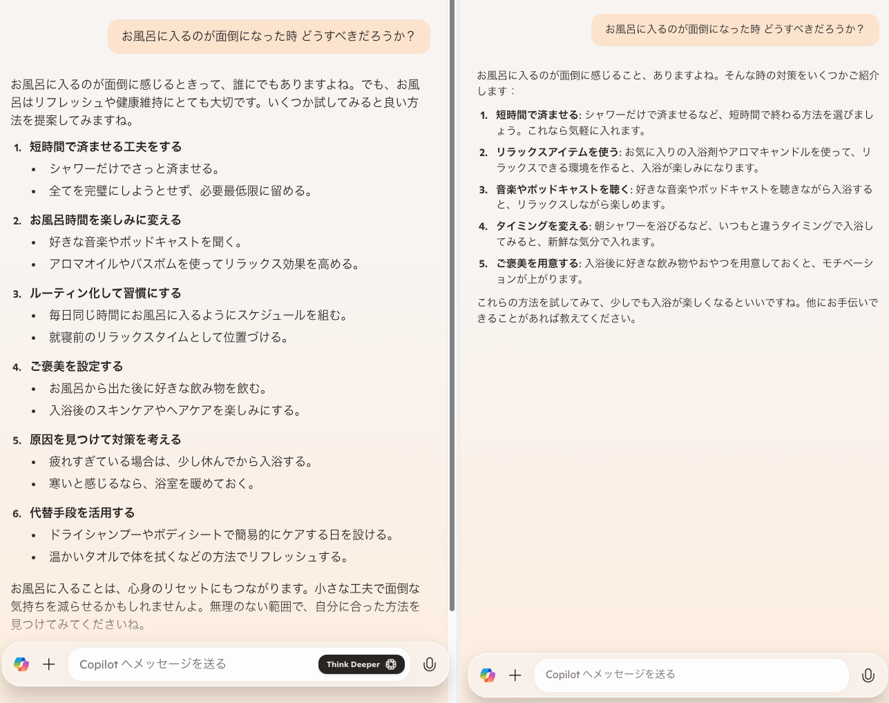
Task: Click bullet '温かいタオルで体を拭くなどの方法でリフレッシュする。'
Action: click(x=199, y=557)
